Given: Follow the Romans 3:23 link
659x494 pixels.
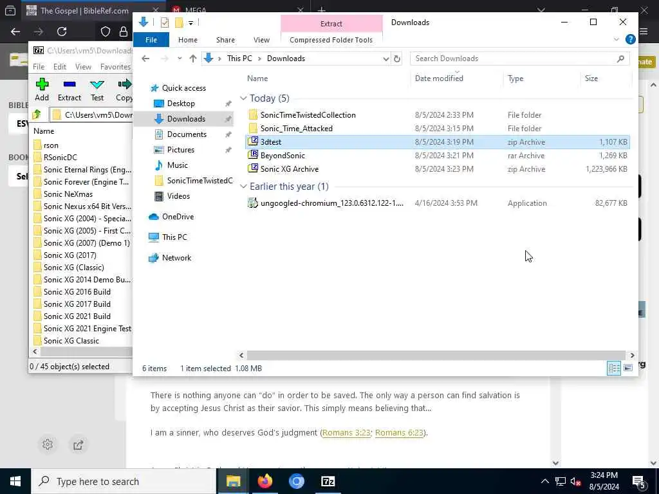Looking at the screenshot, I should (346, 433).
